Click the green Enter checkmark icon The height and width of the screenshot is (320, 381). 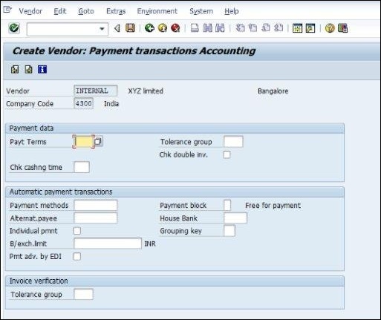pos(14,28)
